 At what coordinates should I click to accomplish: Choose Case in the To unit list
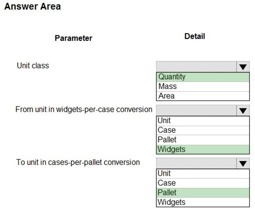[x=203, y=183]
